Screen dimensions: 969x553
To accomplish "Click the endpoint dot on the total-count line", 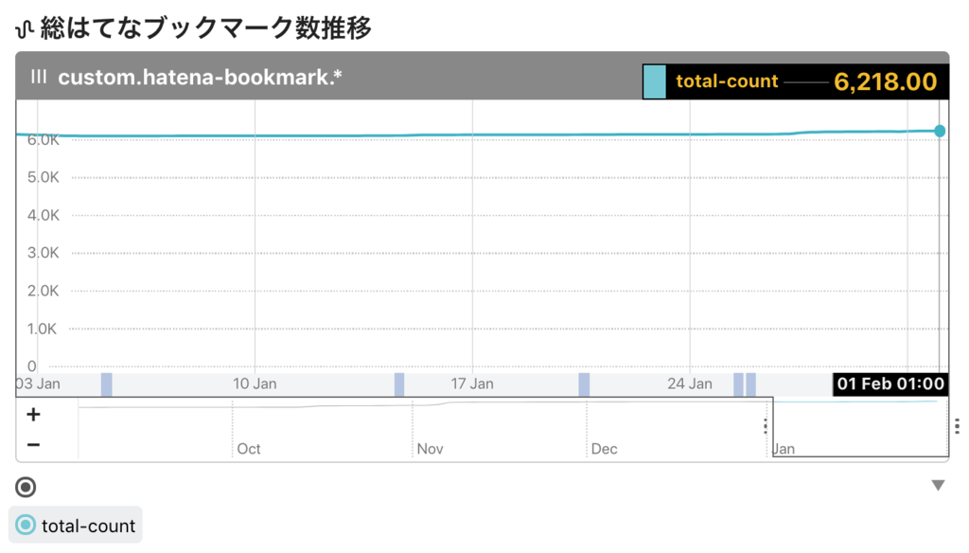I will (940, 131).
